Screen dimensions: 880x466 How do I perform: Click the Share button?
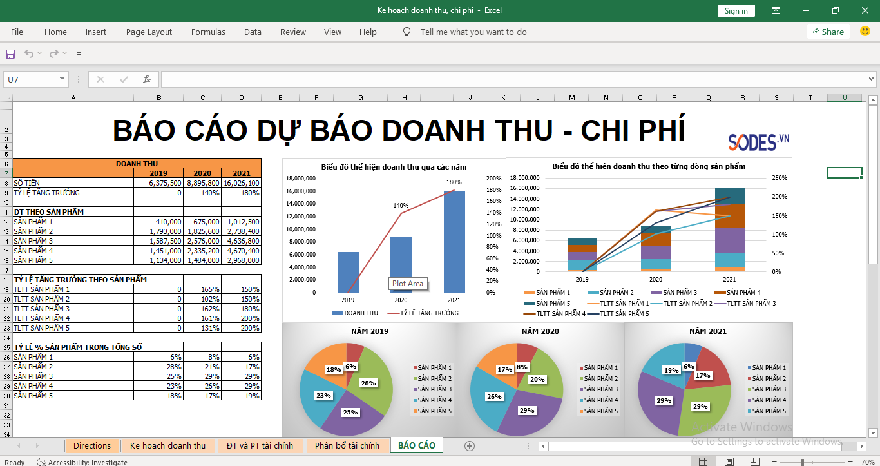point(828,32)
